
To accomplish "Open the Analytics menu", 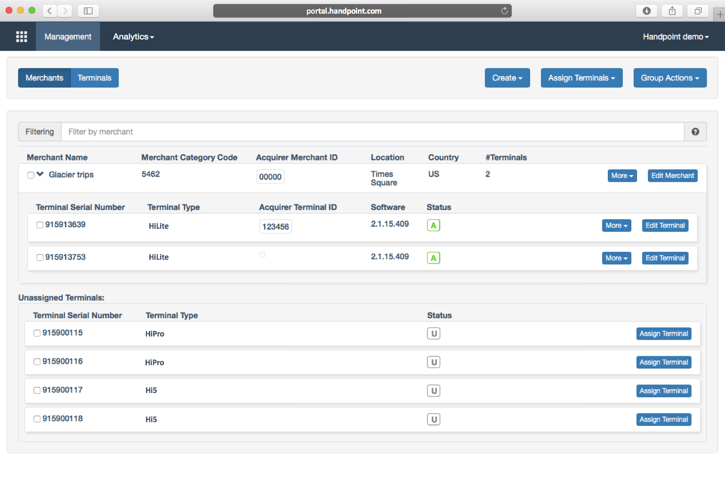I will coord(133,37).
